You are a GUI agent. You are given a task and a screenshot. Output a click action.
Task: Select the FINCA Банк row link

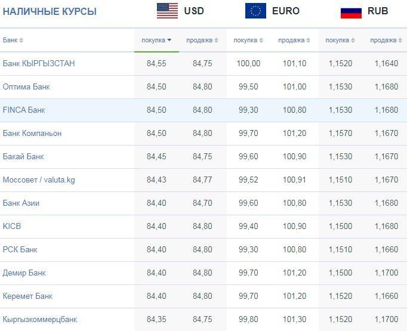[x=24, y=110]
